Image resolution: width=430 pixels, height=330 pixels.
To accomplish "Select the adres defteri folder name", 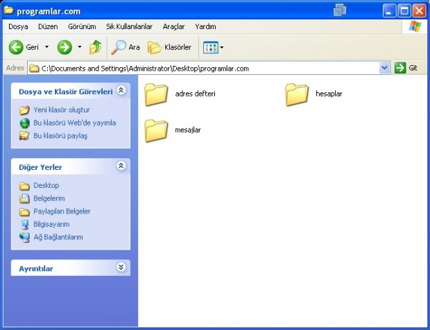I will coord(196,94).
